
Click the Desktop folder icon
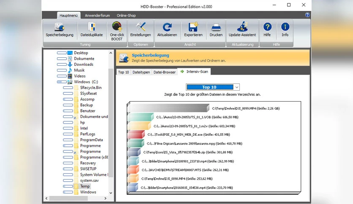(70, 53)
